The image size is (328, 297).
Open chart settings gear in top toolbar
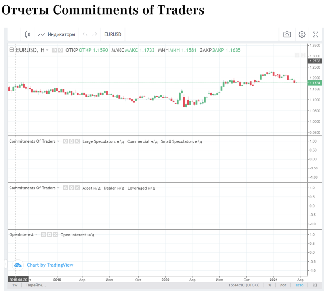coord(302,34)
